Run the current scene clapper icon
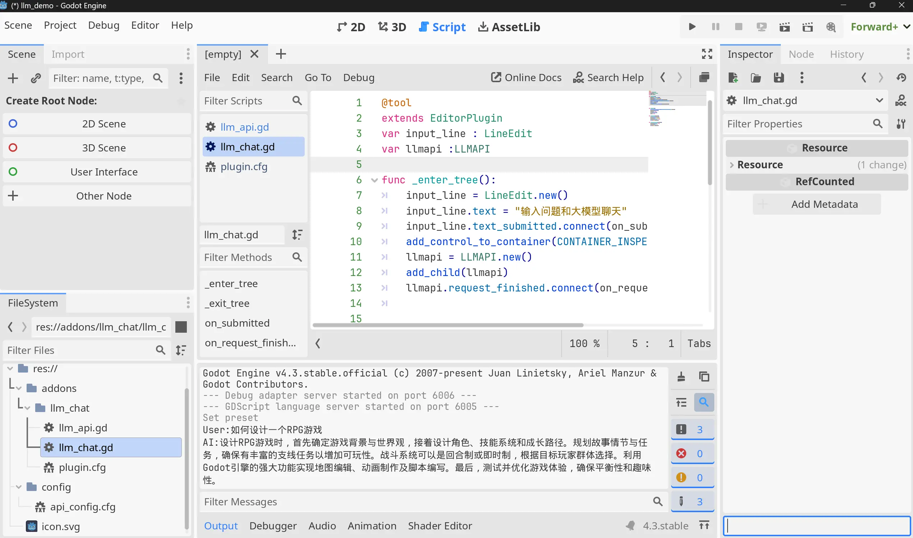Viewport: 913px width, 538px height. tap(784, 27)
